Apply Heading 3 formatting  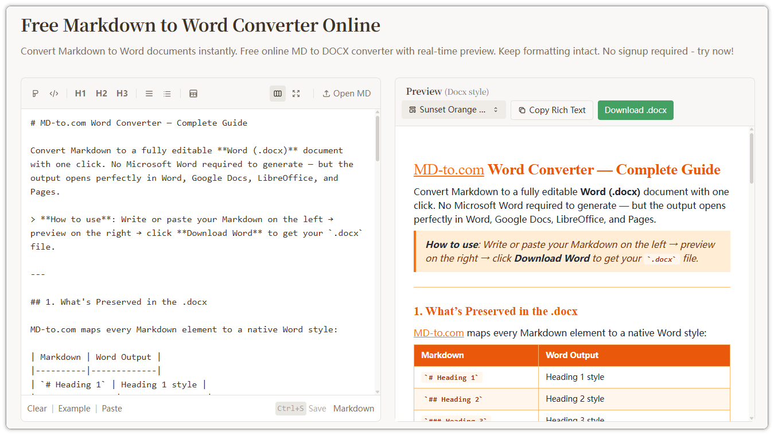pyautogui.click(x=122, y=93)
